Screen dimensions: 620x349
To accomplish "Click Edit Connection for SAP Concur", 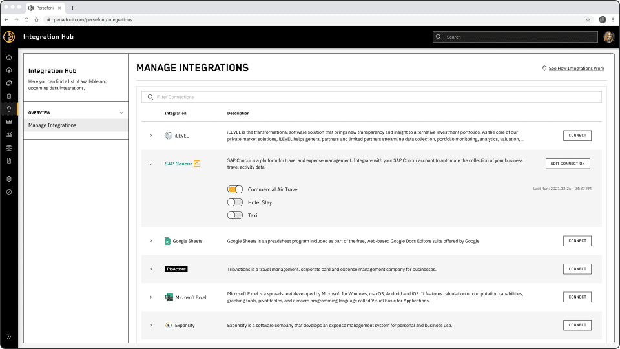I will coord(568,164).
